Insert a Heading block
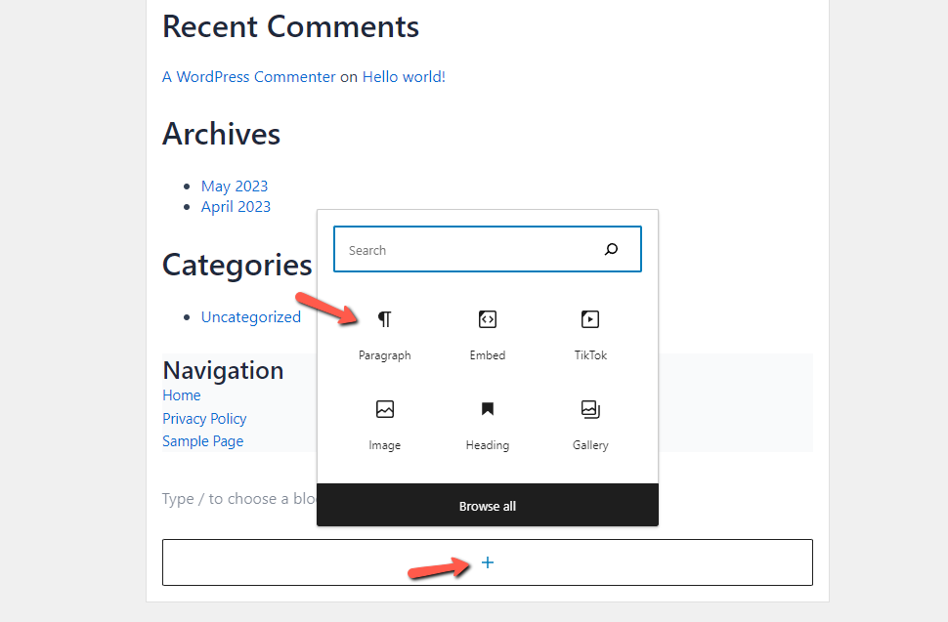The height and width of the screenshot is (622, 948). 487,410
